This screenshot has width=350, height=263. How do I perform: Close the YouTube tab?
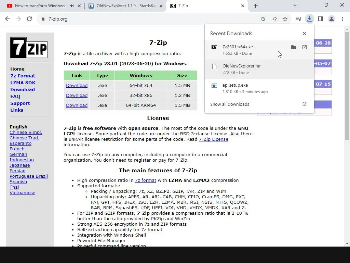[x=79, y=6]
